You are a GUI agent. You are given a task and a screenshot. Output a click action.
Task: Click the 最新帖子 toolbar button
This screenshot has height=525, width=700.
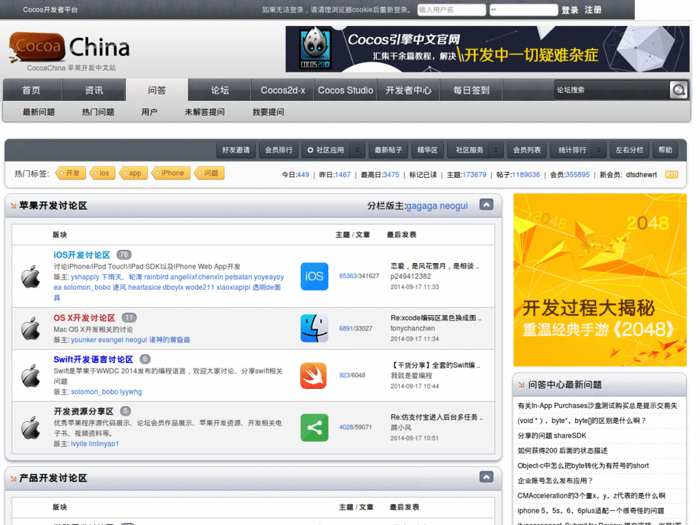[x=388, y=150]
